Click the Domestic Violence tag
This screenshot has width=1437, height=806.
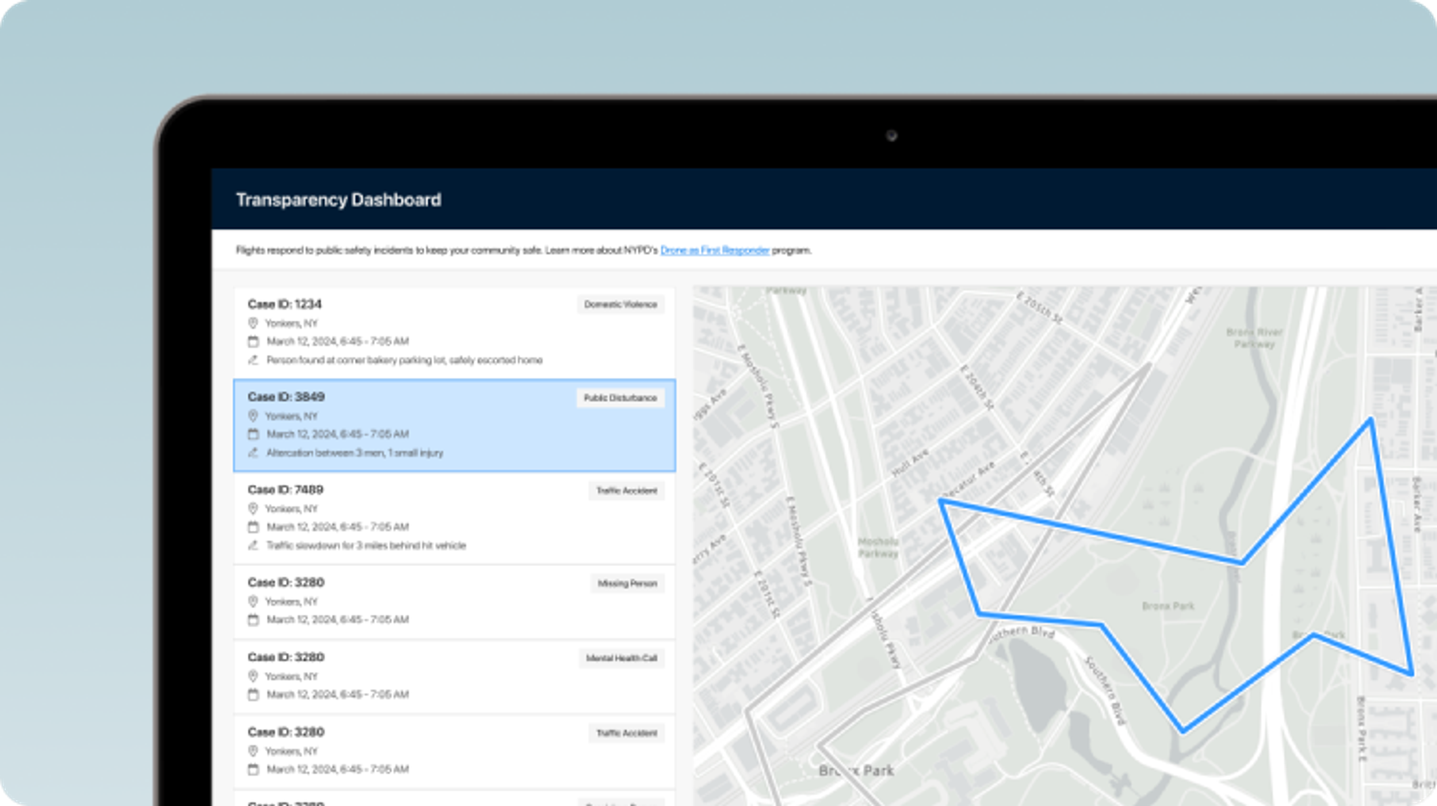pyautogui.click(x=620, y=304)
